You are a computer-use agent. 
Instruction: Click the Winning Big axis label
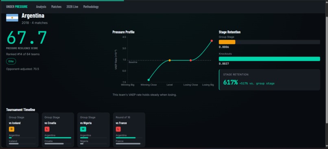pyautogui.click(x=128, y=85)
